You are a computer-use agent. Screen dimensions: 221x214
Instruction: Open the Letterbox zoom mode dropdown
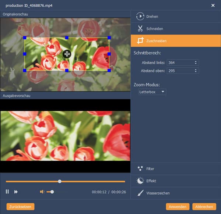152,92
